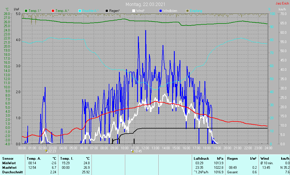Click the Regen Gesamt value 0.6
Screen dimensions: 290x175
click(x=255, y=172)
